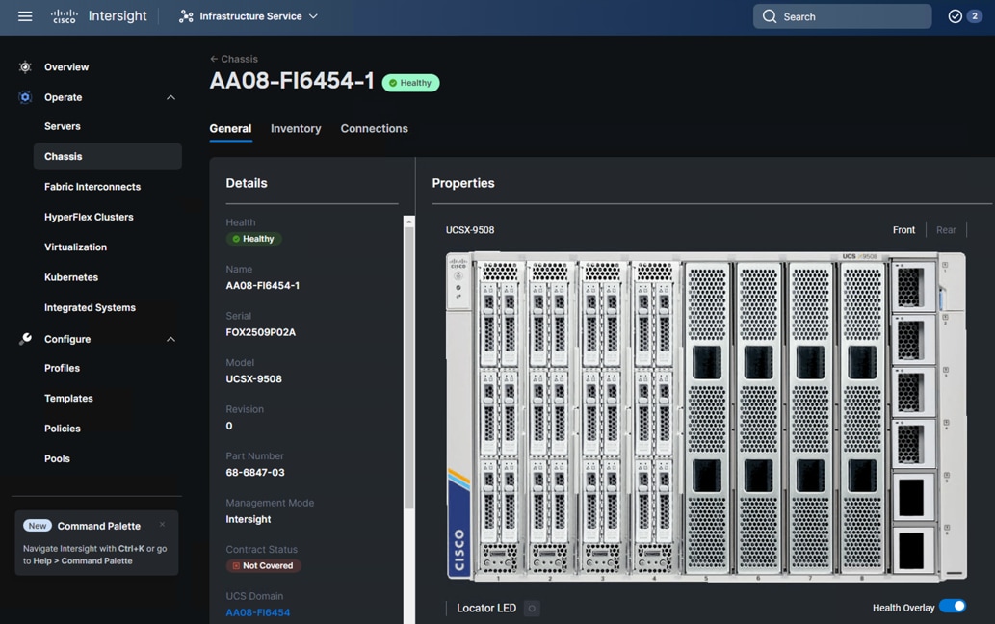This screenshot has width=995, height=624.
Task: Click the scrollbar up arrow
Action: click(x=409, y=221)
